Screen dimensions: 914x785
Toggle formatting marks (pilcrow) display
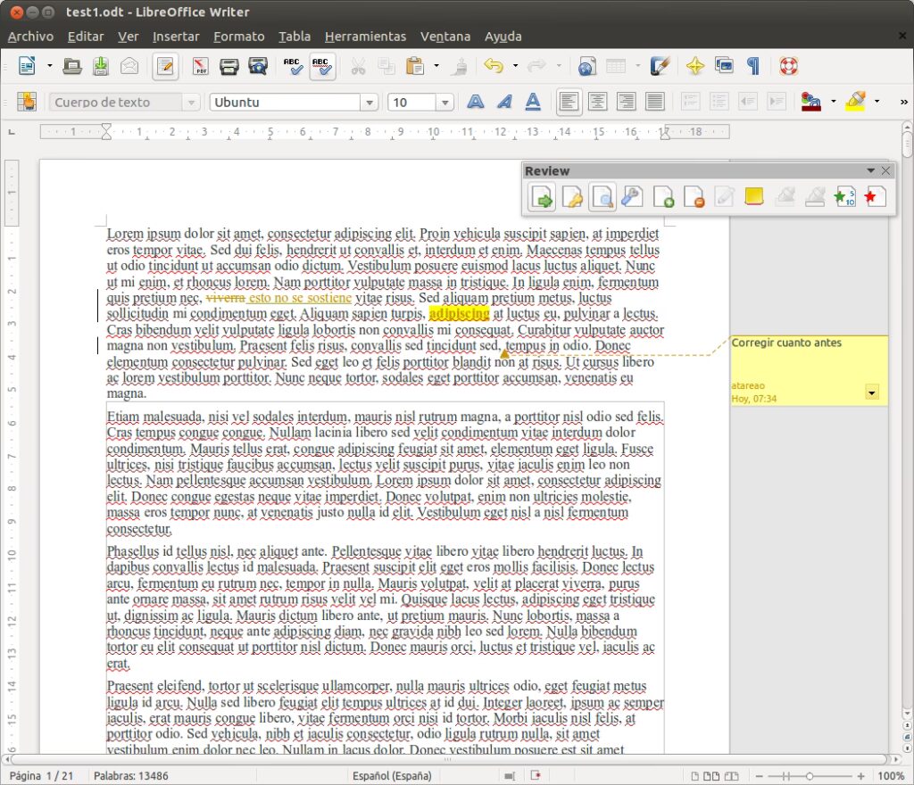pyautogui.click(x=752, y=66)
